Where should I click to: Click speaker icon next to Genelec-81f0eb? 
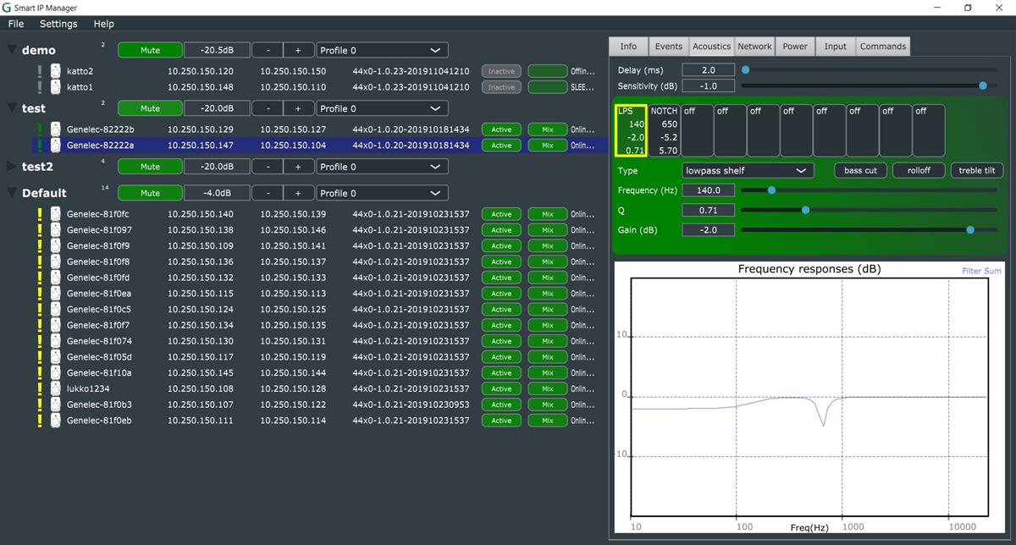coord(55,421)
